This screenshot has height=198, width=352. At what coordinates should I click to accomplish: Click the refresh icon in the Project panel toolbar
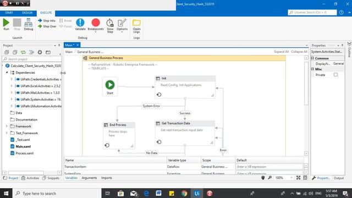pos(23,52)
